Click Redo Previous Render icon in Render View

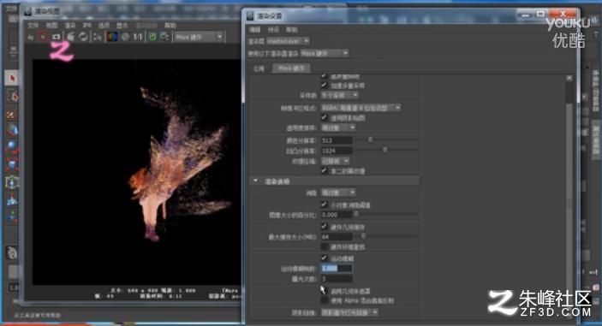(31, 37)
